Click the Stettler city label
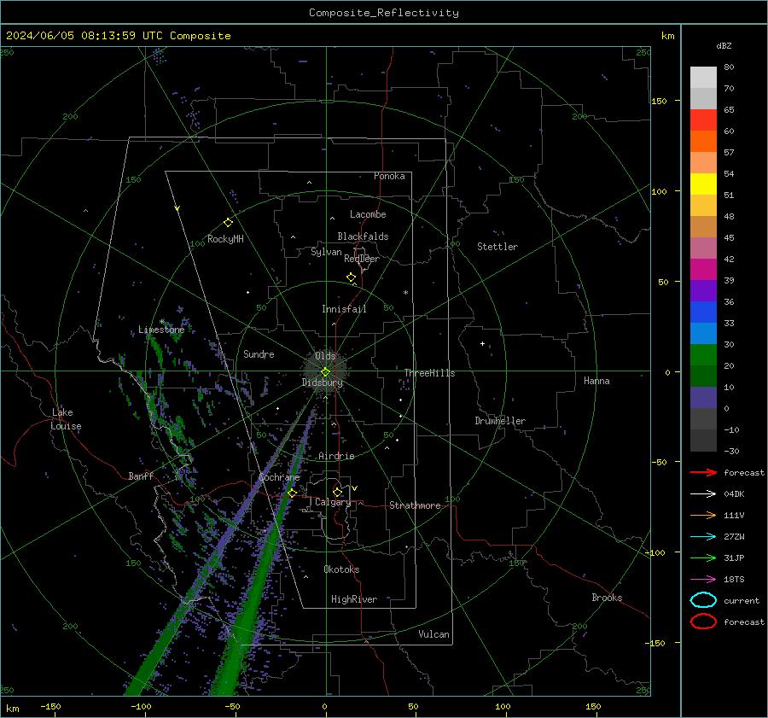The image size is (768, 718). [x=497, y=247]
